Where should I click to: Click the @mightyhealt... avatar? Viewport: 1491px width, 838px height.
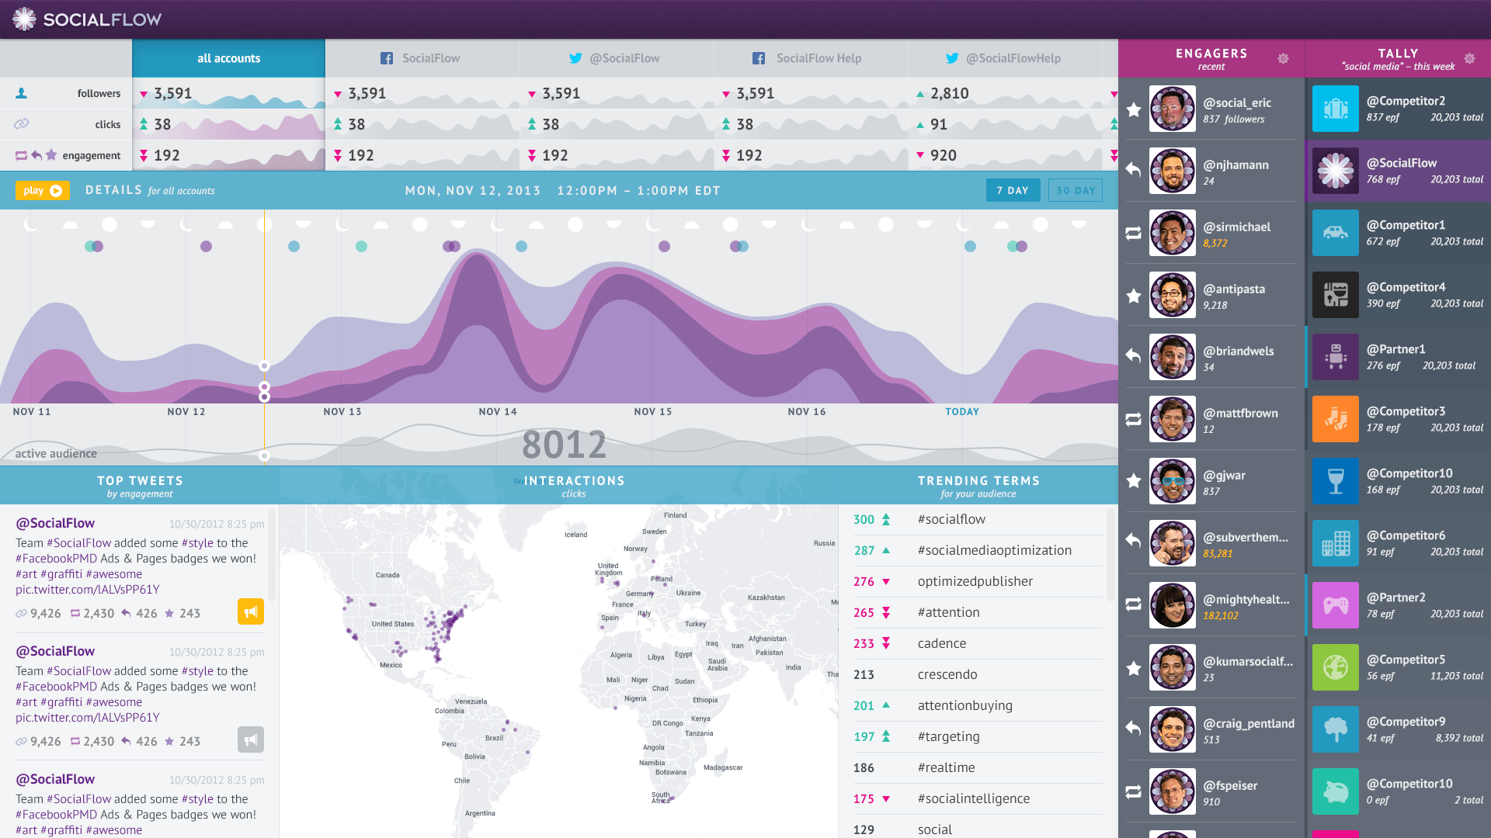coord(1172,605)
